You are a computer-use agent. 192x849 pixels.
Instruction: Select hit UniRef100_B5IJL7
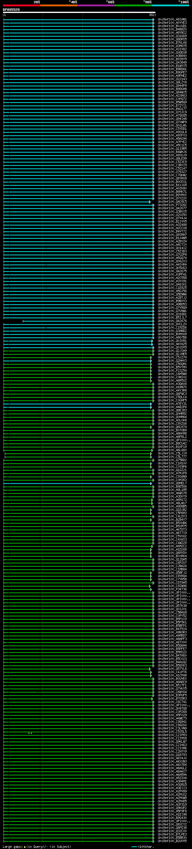point(172,318)
